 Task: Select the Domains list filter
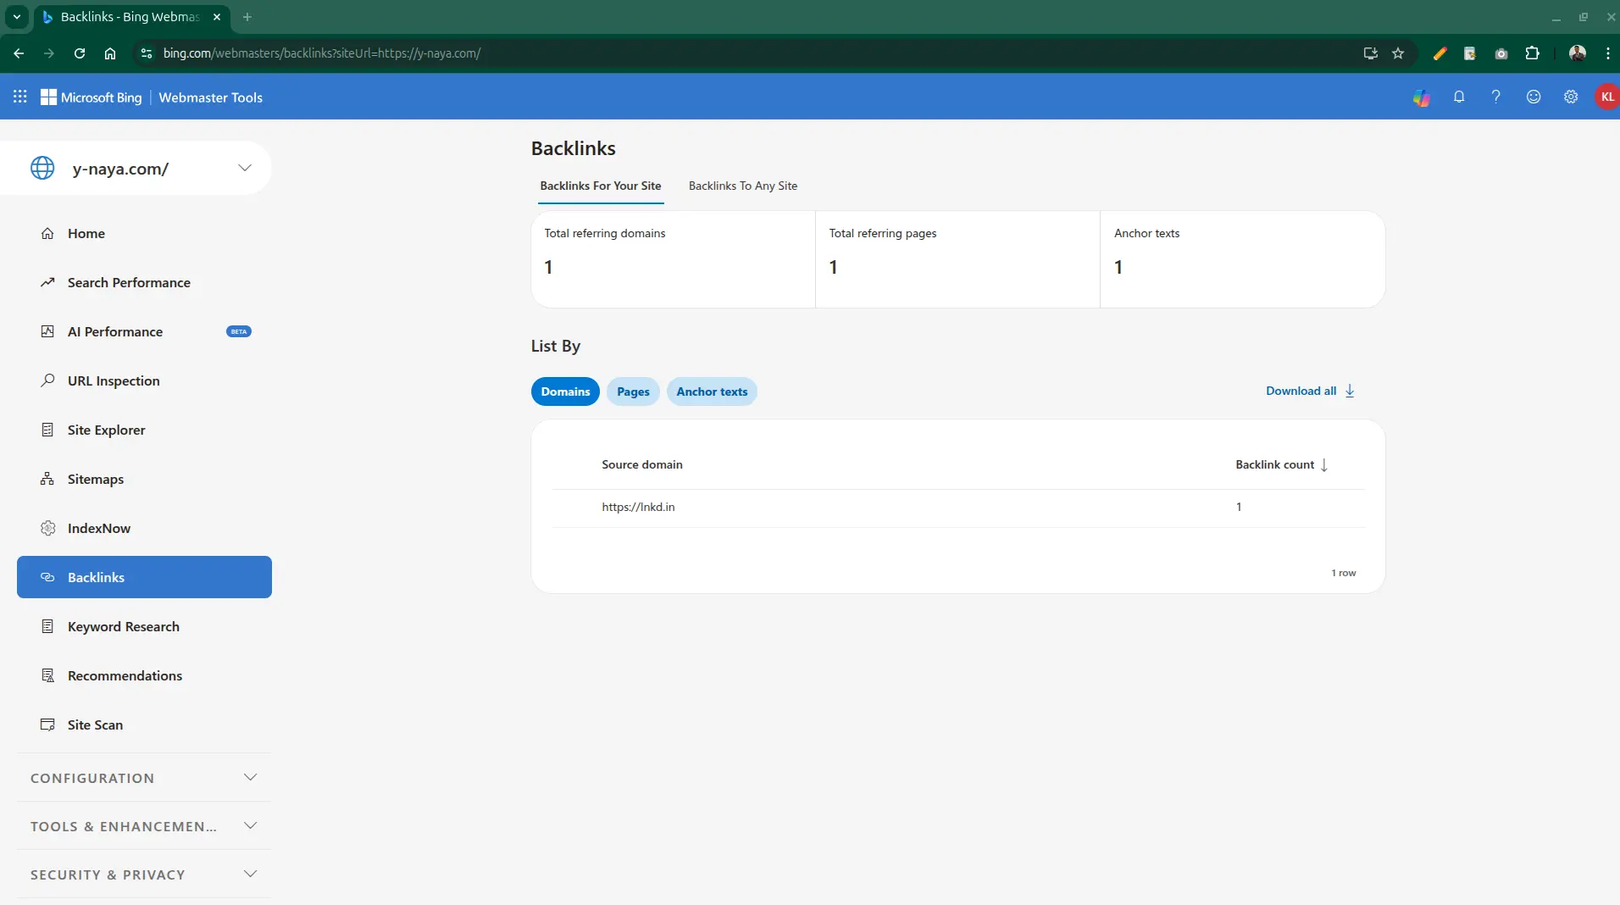[565, 391]
